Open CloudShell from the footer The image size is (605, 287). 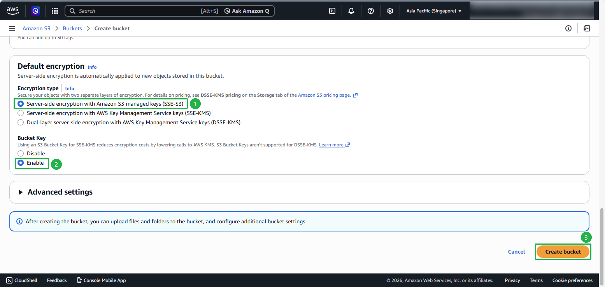click(22, 280)
